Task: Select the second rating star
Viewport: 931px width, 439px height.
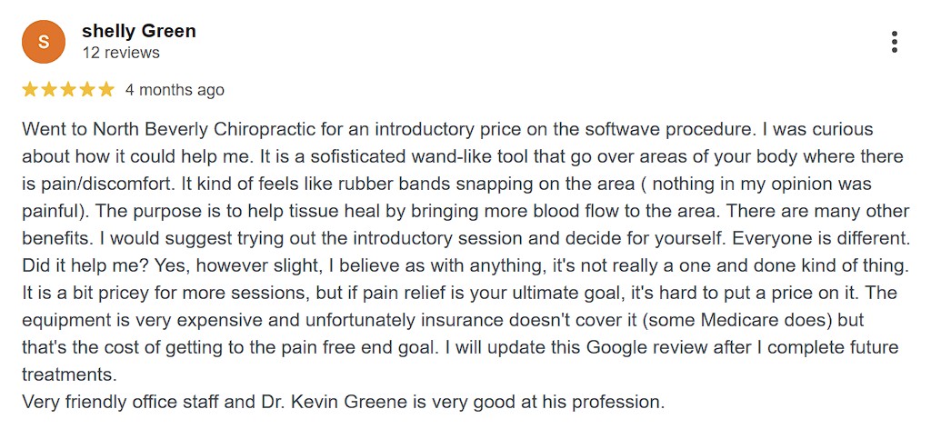Action: [49, 90]
